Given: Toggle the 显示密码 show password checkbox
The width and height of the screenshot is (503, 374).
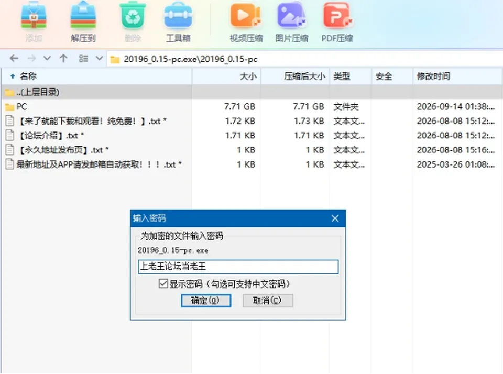Looking at the screenshot, I should (163, 283).
